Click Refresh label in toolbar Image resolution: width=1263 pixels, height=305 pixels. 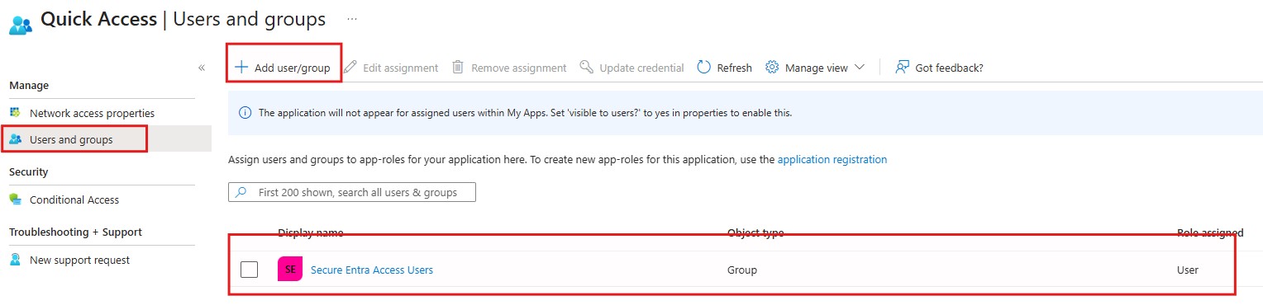tap(734, 68)
